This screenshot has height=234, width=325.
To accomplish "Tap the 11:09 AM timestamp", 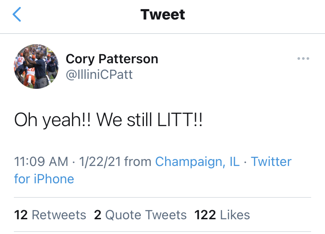I will point(41,162).
